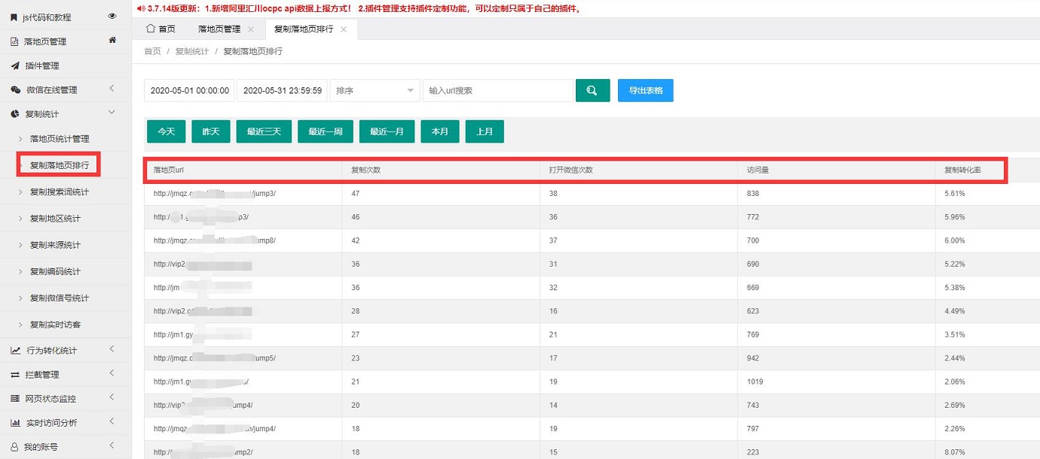The image size is (1040, 459).
Task: Click the user icon for 我的账号
Action: (x=15, y=447)
